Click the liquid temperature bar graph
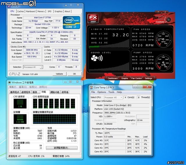Screen dimensions: 186x165 click(x=109, y=44)
